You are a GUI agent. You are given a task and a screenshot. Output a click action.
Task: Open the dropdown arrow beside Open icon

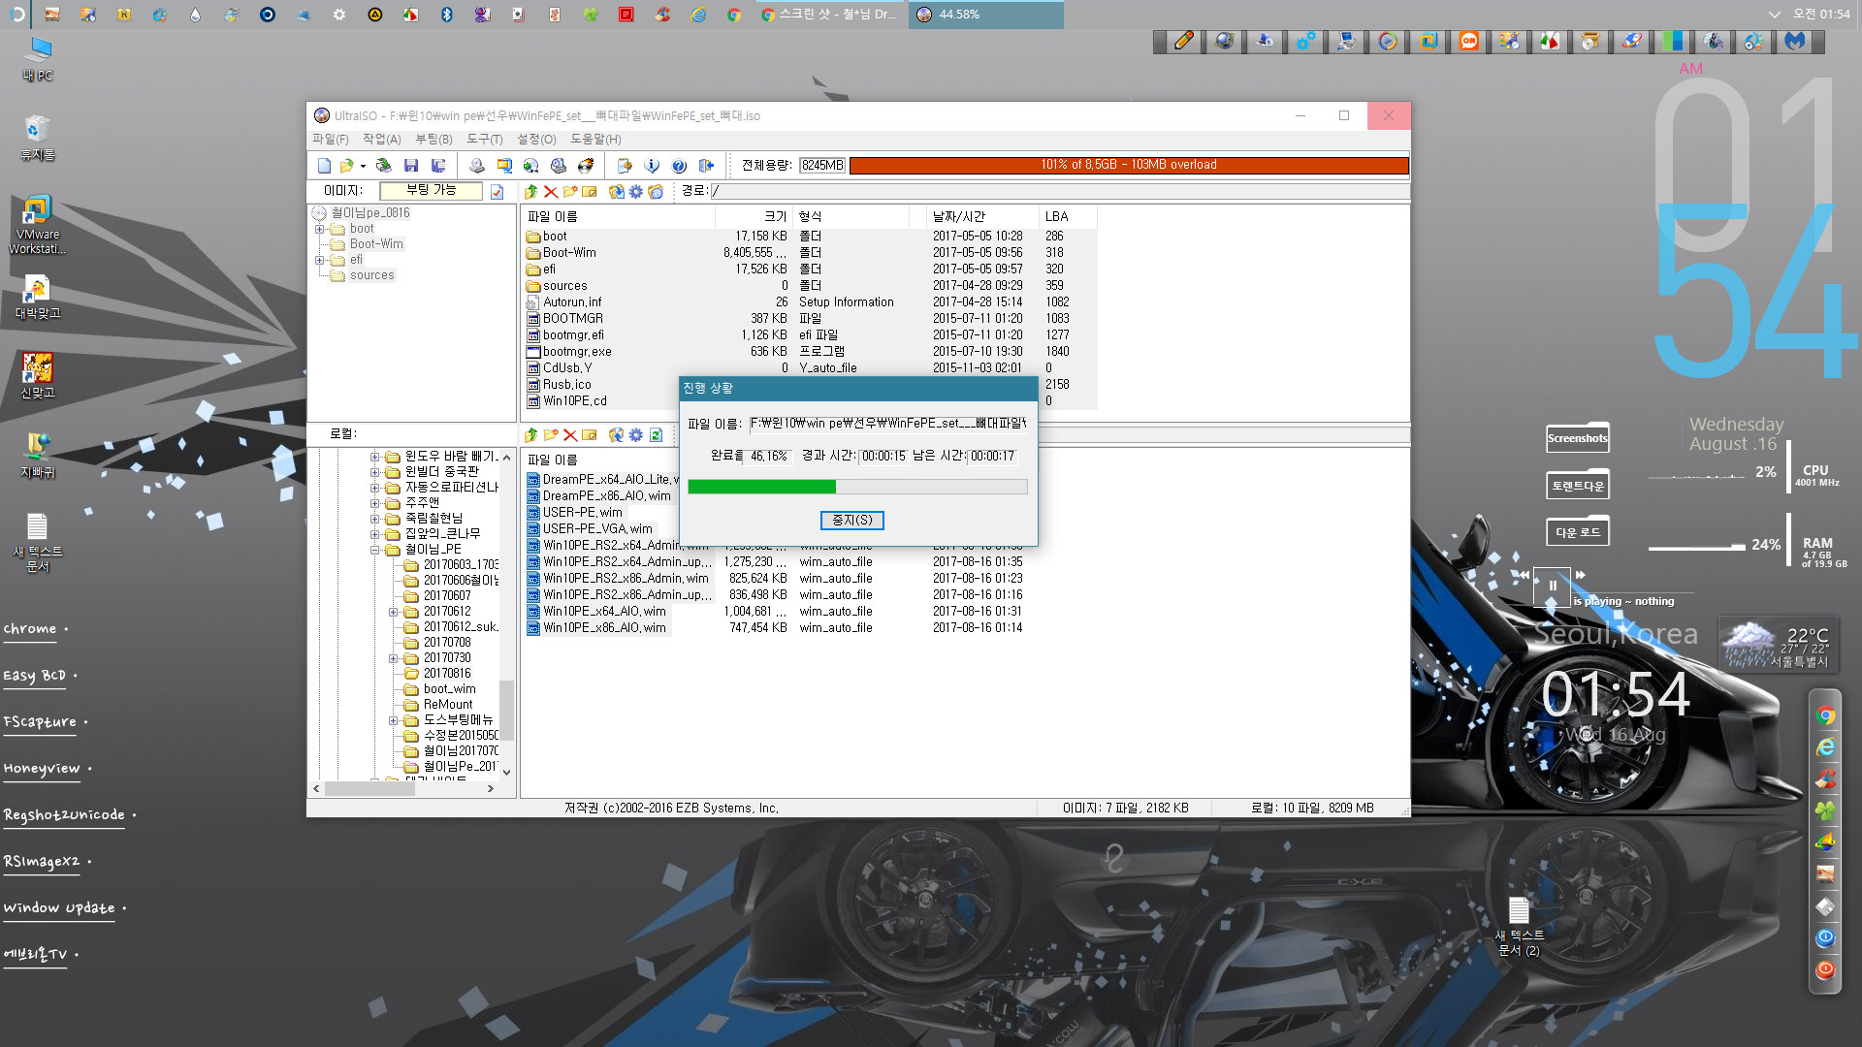coord(363,166)
